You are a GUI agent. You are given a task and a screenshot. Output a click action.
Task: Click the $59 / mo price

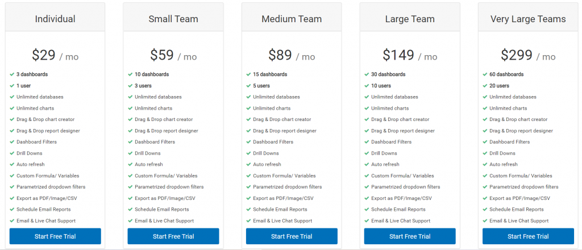tap(173, 55)
